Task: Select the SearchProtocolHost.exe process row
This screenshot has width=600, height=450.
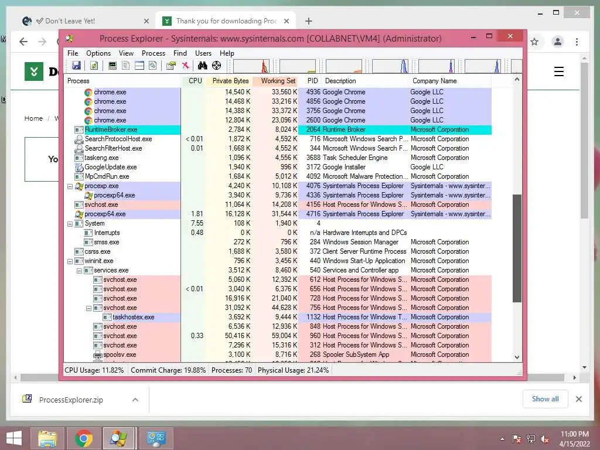Action: point(278,139)
